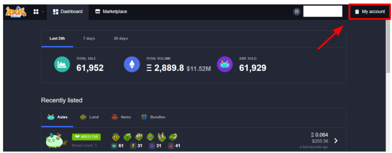Click the speed lightning stat icon
Viewport: 392px width, 153px height.
(133, 146)
